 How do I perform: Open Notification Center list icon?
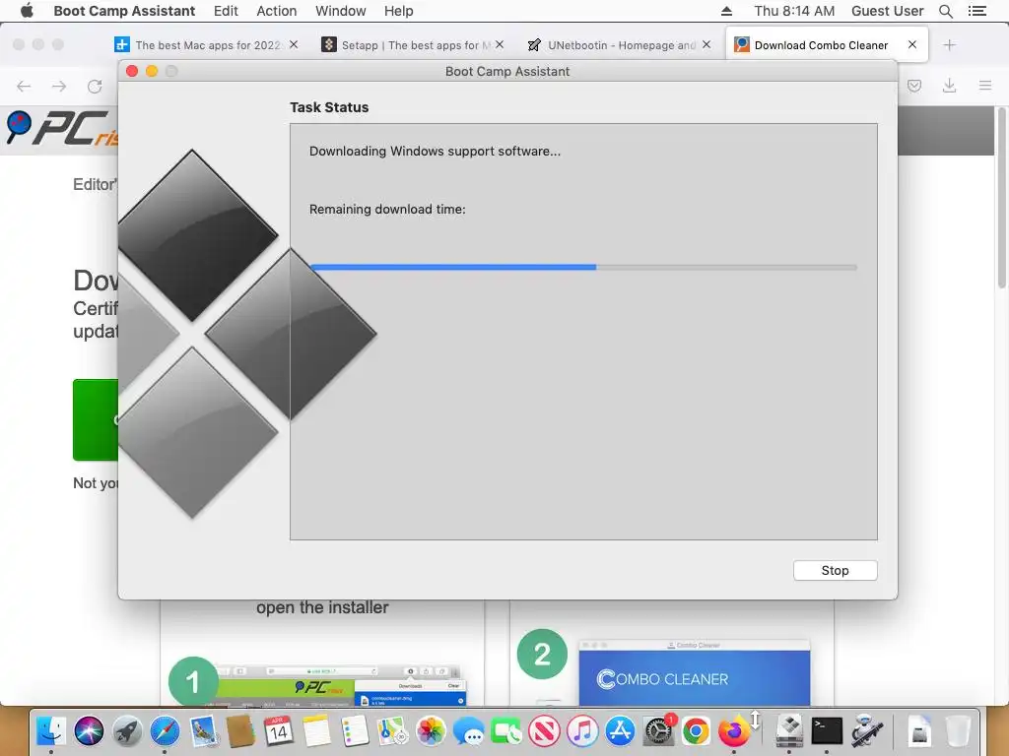976,11
